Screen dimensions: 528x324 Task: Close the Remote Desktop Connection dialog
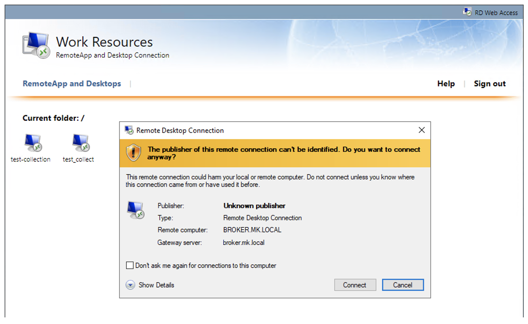coord(422,130)
